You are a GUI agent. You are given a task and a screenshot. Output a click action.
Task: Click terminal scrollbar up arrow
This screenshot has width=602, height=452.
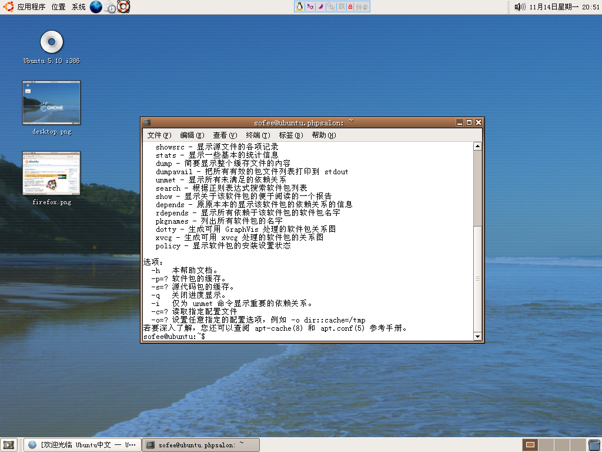[477, 146]
